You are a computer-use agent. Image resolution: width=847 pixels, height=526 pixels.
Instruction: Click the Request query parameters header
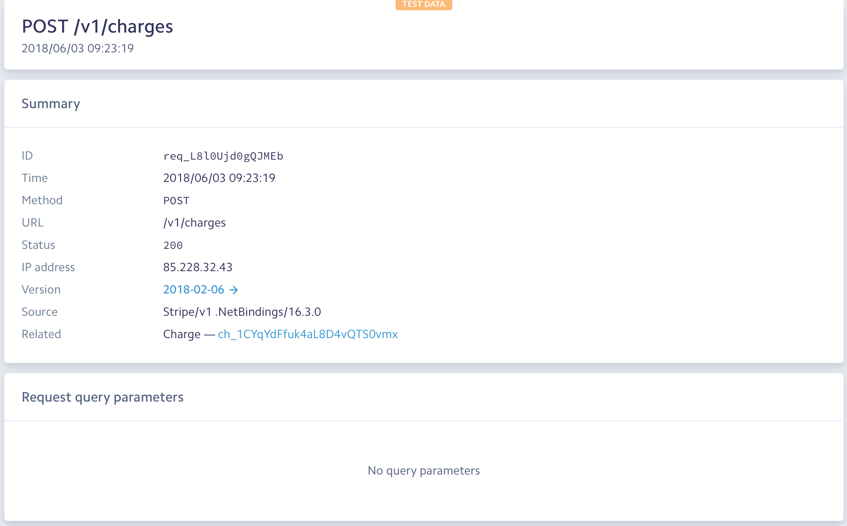click(x=103, y=397)
